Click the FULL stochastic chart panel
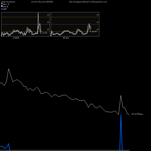The height and width of the screenshot is (151, 151). click(x=75, y=24)
